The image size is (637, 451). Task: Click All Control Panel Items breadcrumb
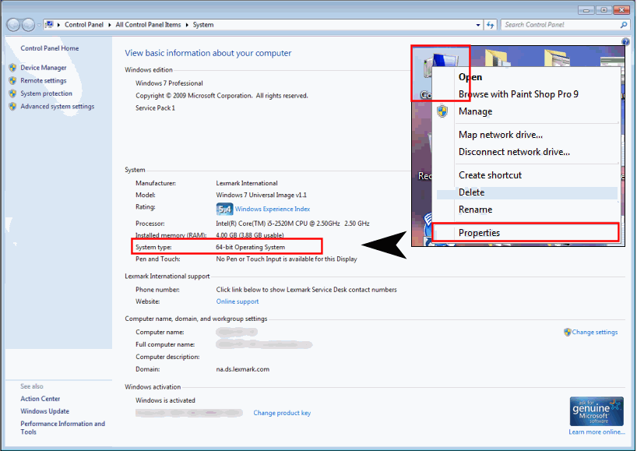(x=148, y=25)
